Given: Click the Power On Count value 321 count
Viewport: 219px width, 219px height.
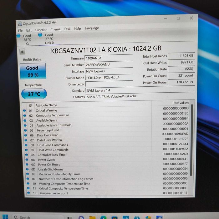Looking at the screenshot, I should [x=181, y=76].
